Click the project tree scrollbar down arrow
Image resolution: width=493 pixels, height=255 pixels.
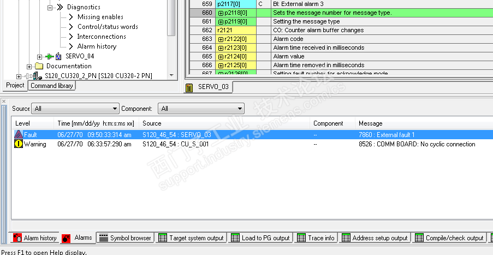click(x=171, y=75)
